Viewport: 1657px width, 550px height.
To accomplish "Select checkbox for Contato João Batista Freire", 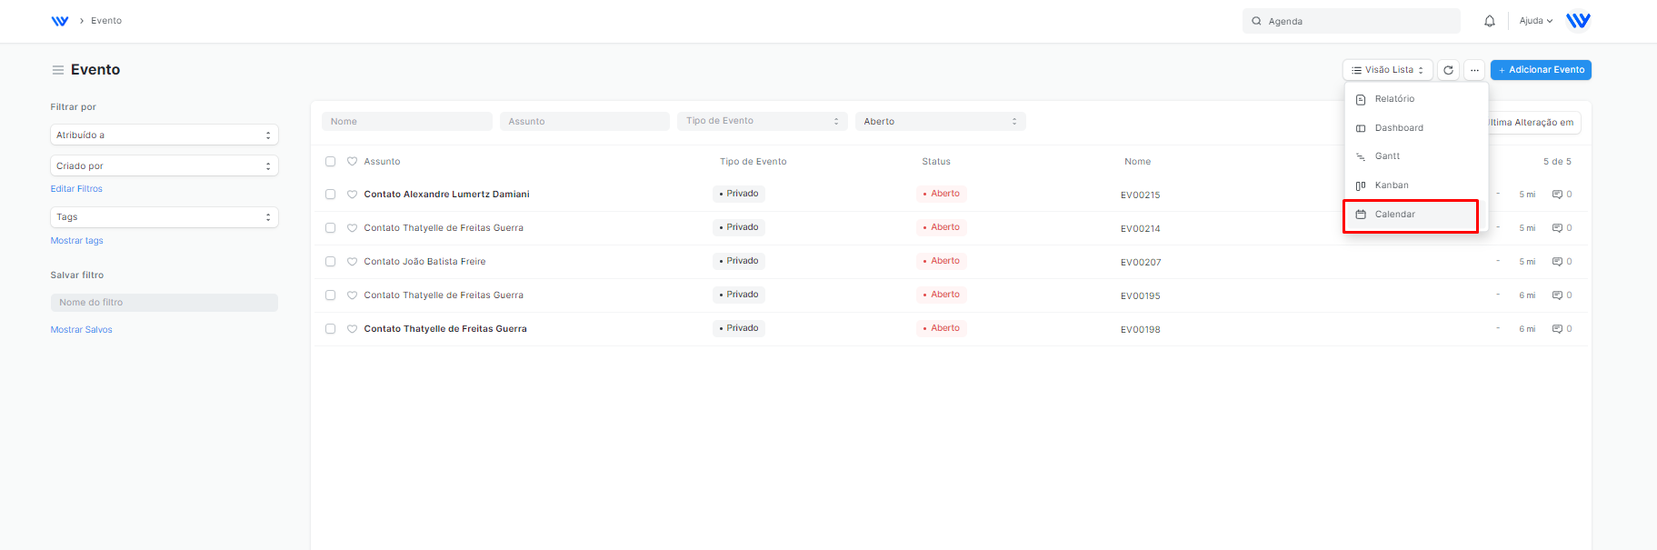I will point(330,262).
